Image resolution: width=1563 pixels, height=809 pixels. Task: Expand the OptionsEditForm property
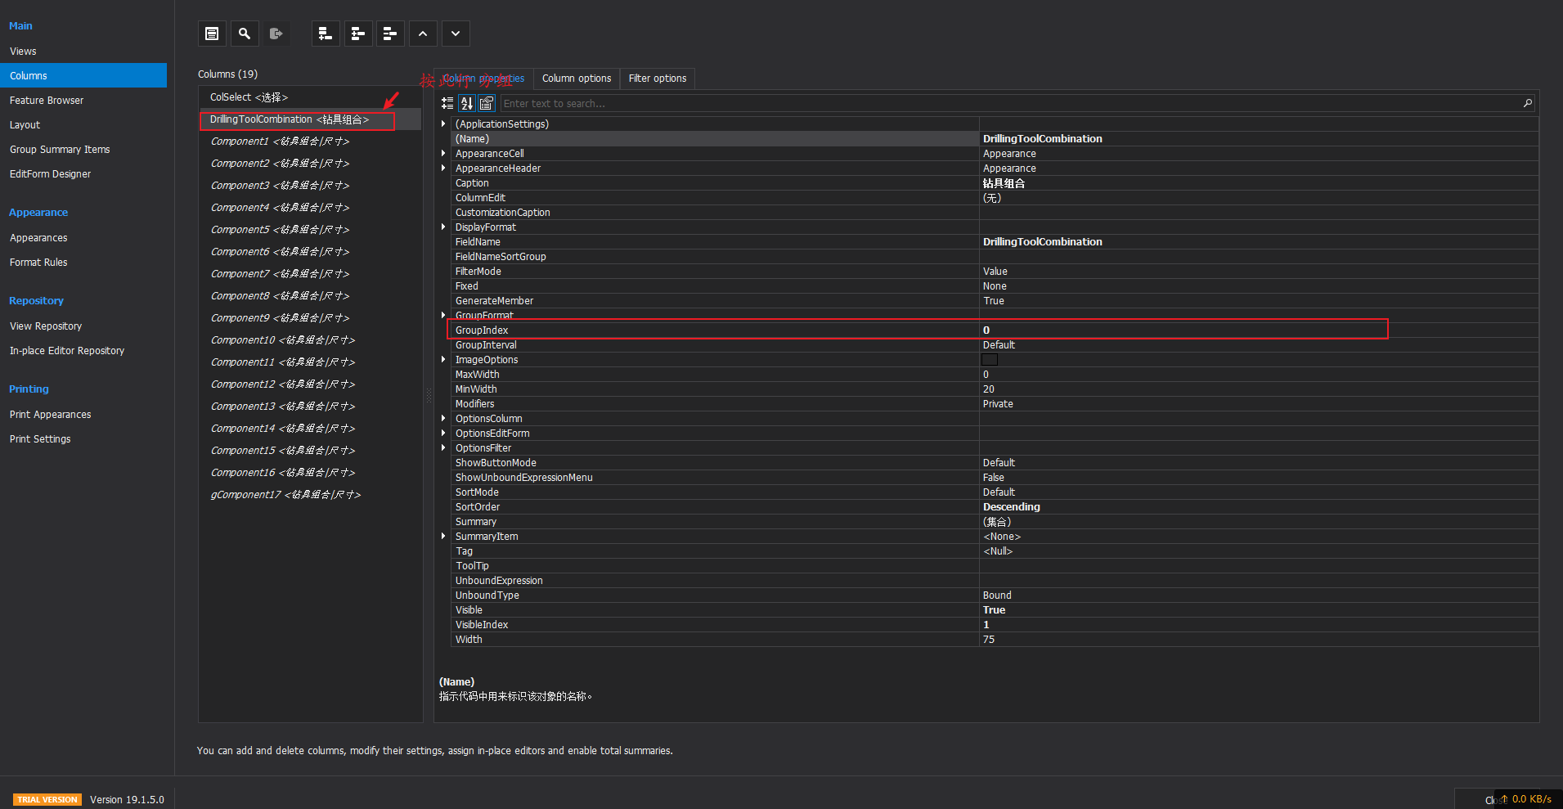pyautogui.click(x=443, y=433)
